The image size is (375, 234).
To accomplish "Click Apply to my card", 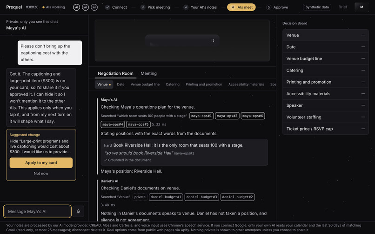I will click(x=41, y=162).
